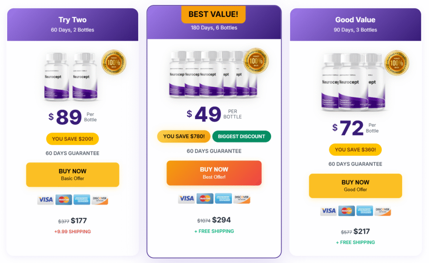The height and width of the screenshot is (263, 429).
Task: Click the YOU SAVE $780! badge
Action: click(184, 136)
